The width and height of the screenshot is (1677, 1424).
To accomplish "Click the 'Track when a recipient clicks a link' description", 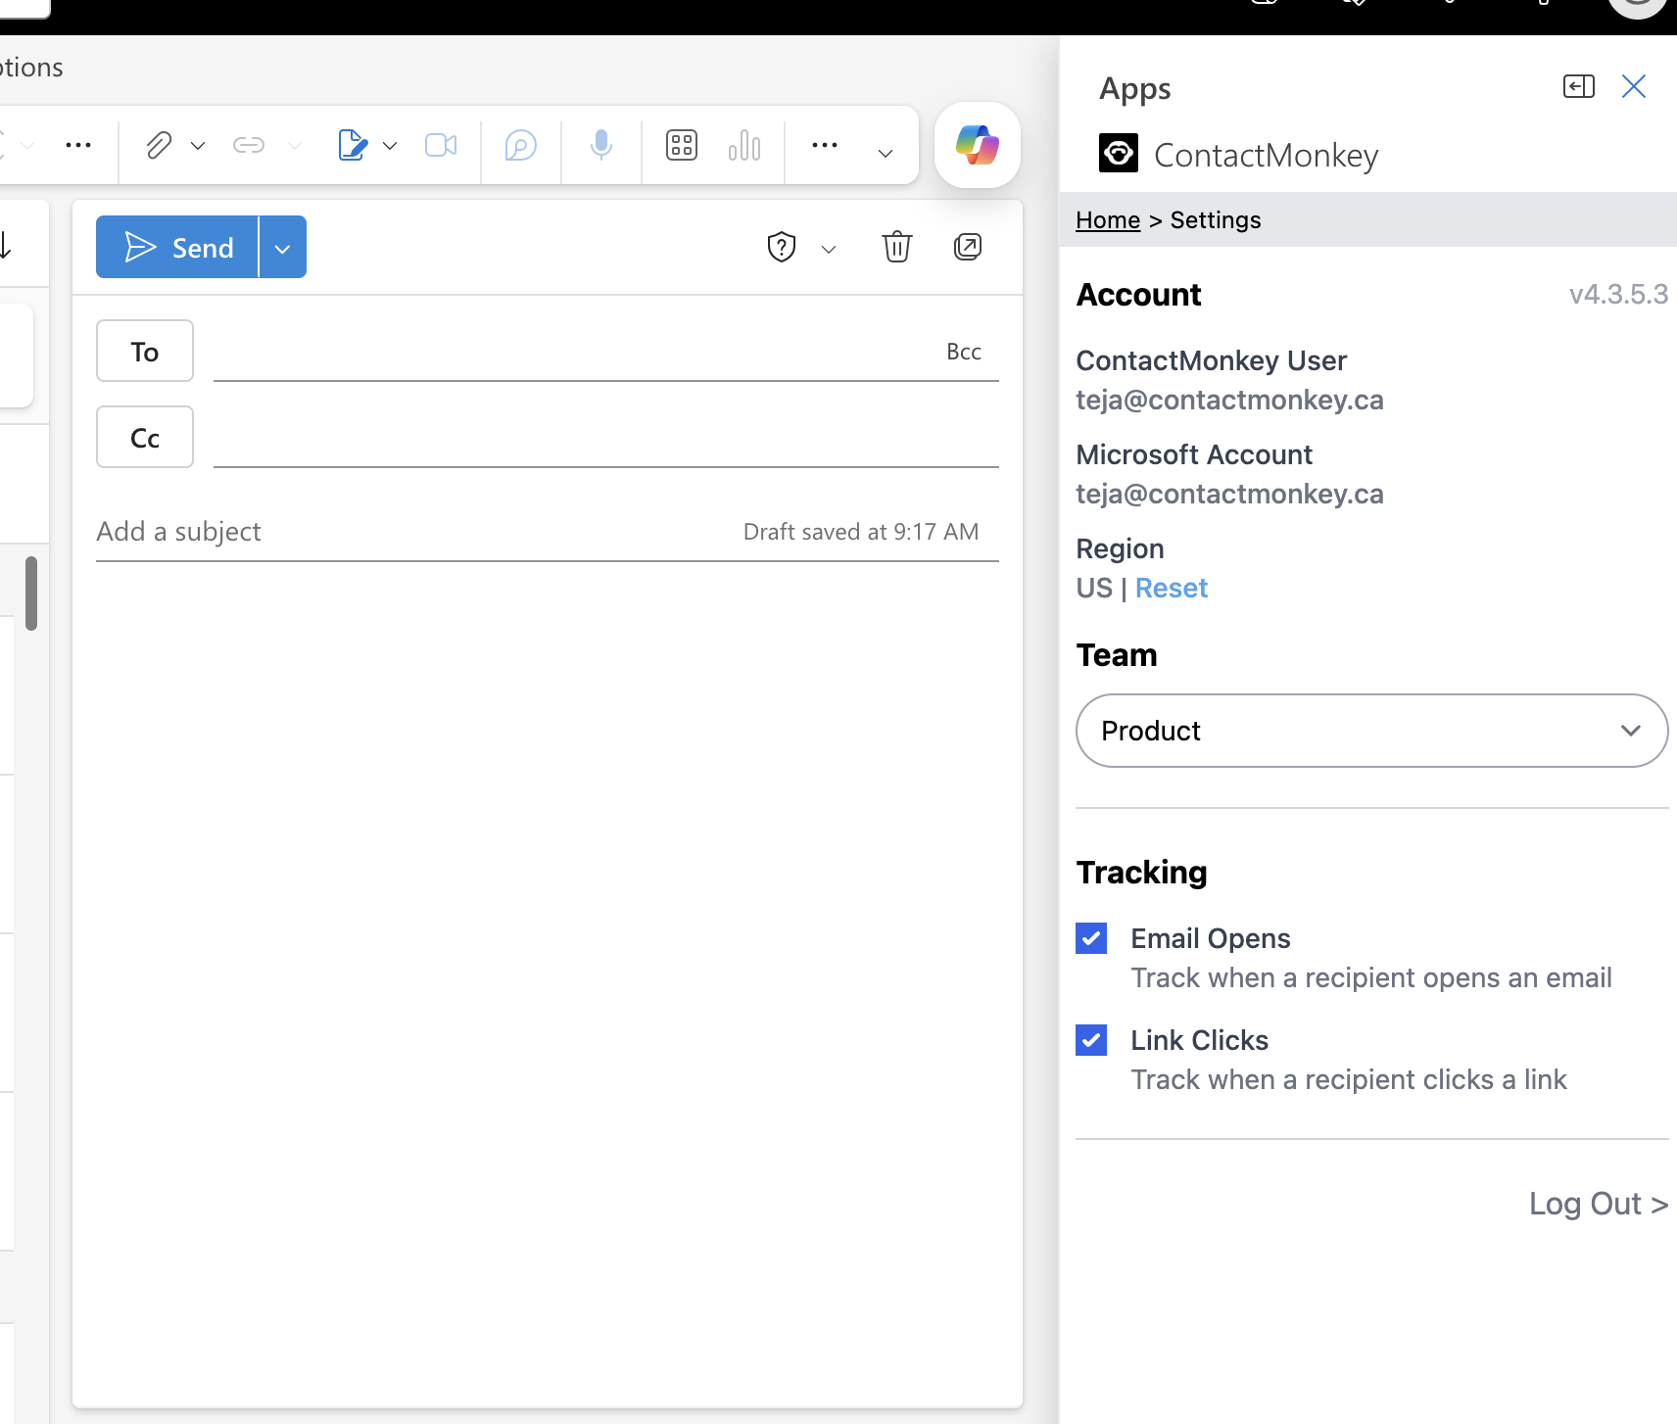I will [x=1349, y=1079].
